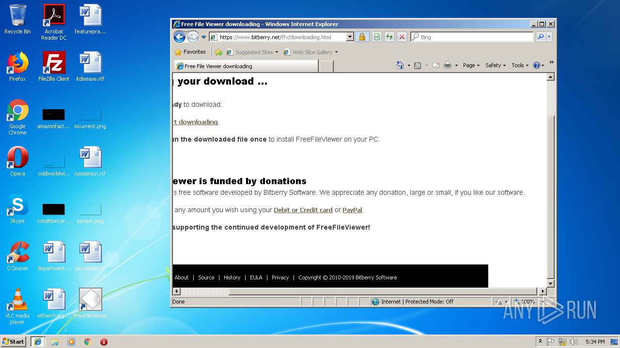This screenshot has width=620, height=348.
Task: Select the Firefox desktop shortcut
Action: tap(17, 67)
